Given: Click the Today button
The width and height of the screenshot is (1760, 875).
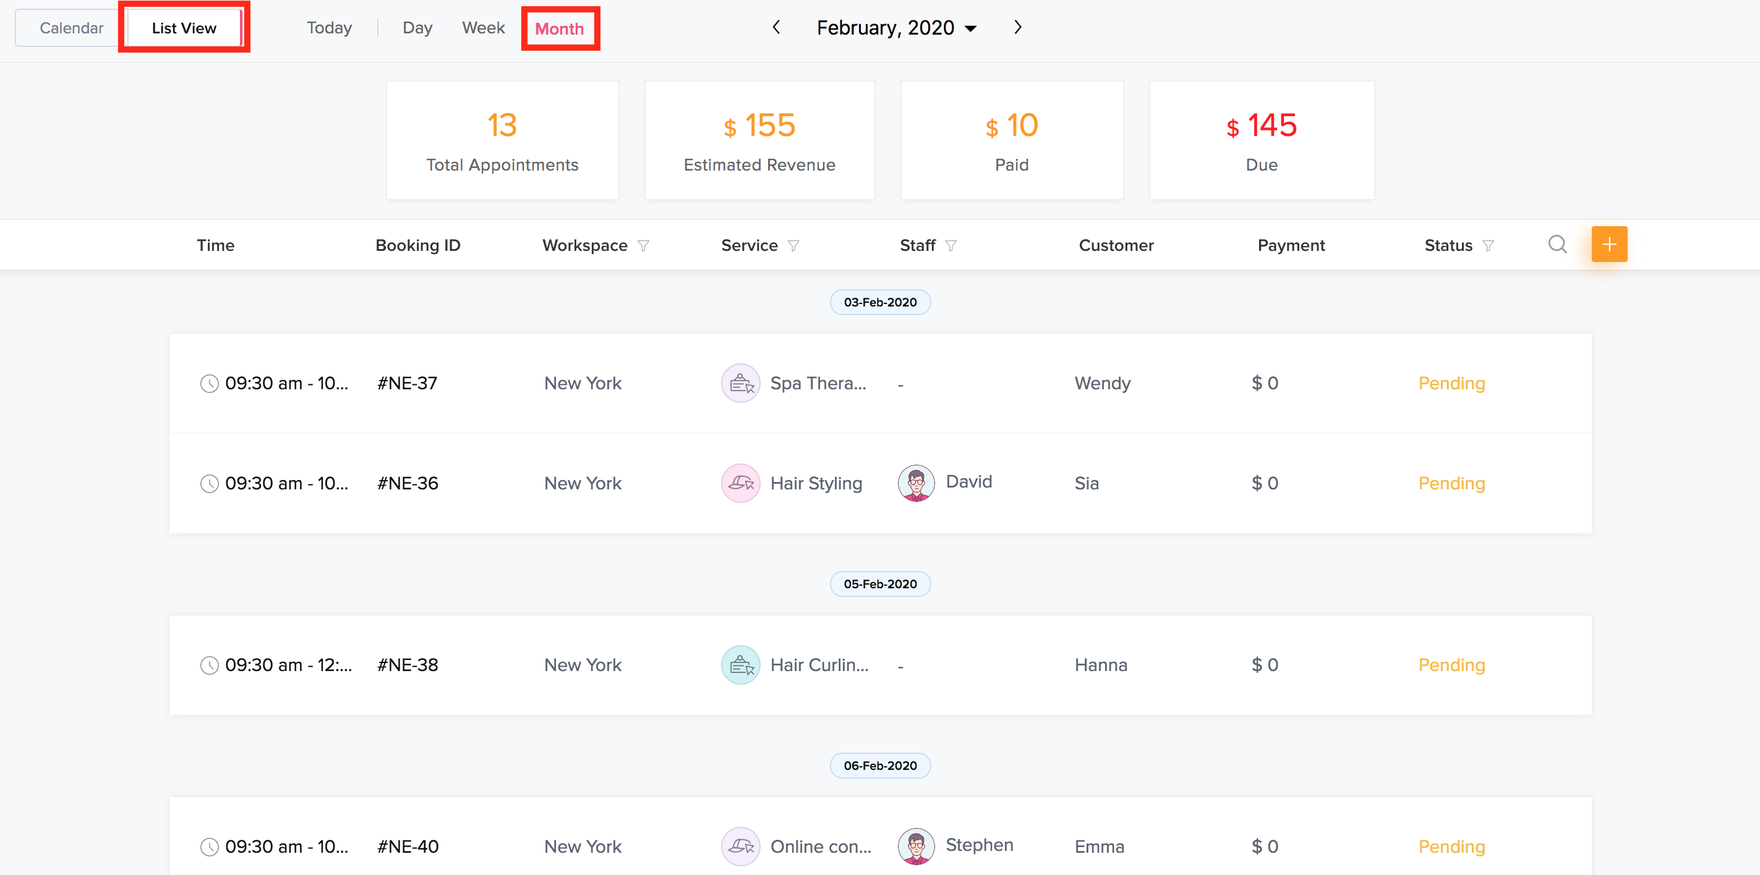Looking at the screenshot, I should [328, 28].
